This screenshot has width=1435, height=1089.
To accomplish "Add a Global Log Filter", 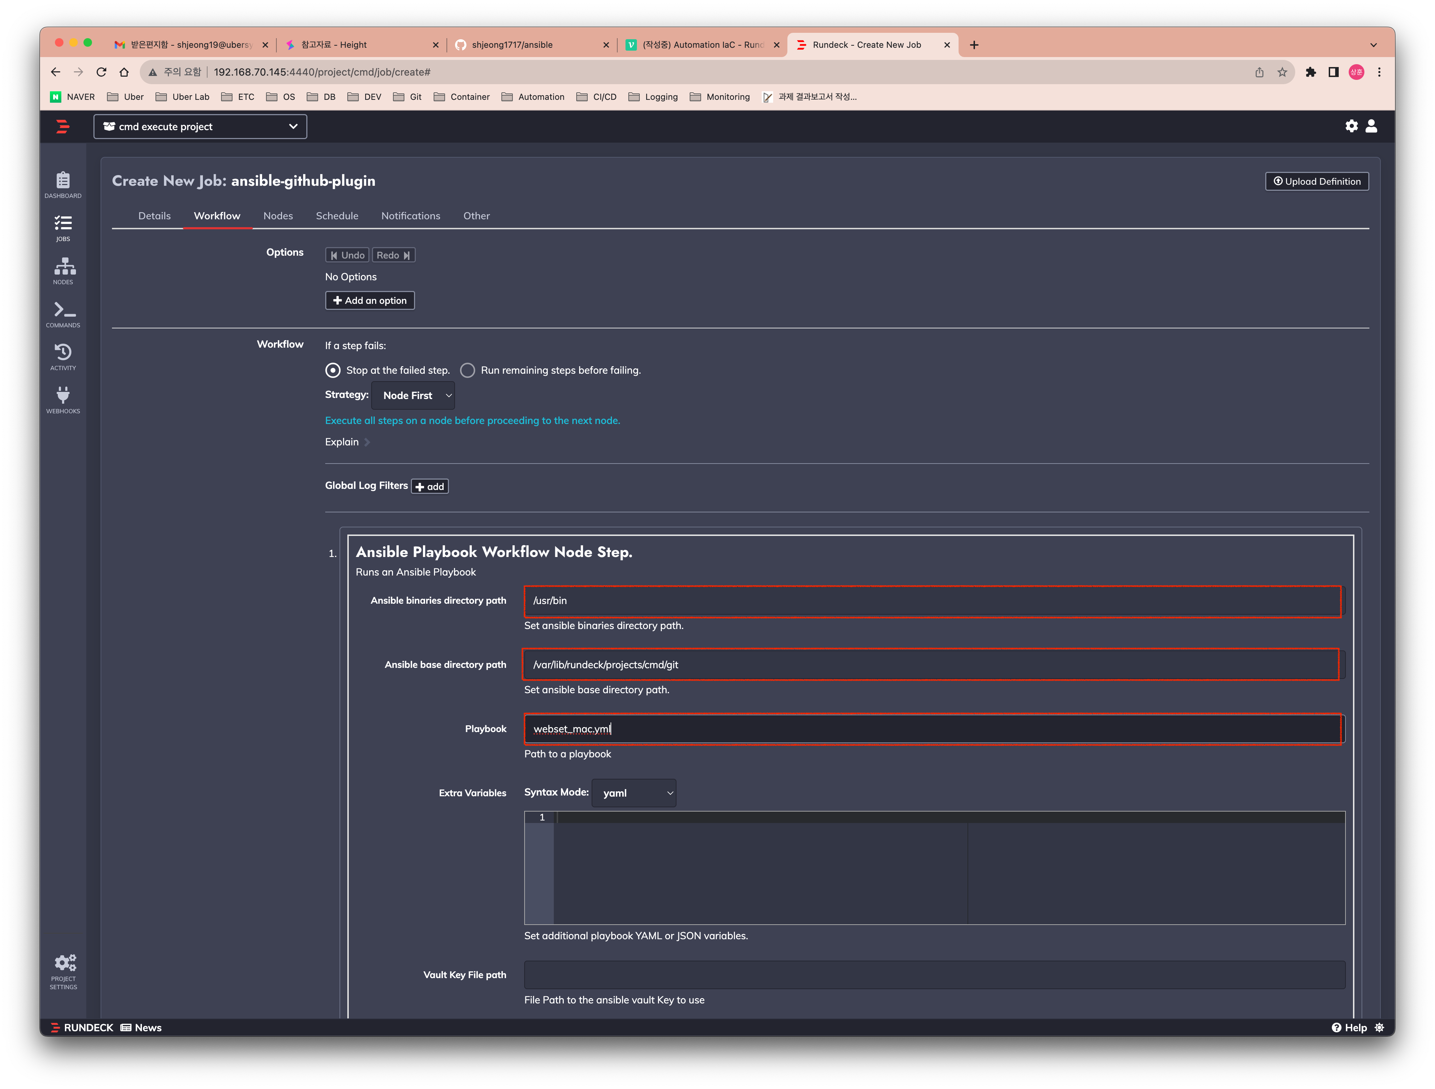I will 430,487.
